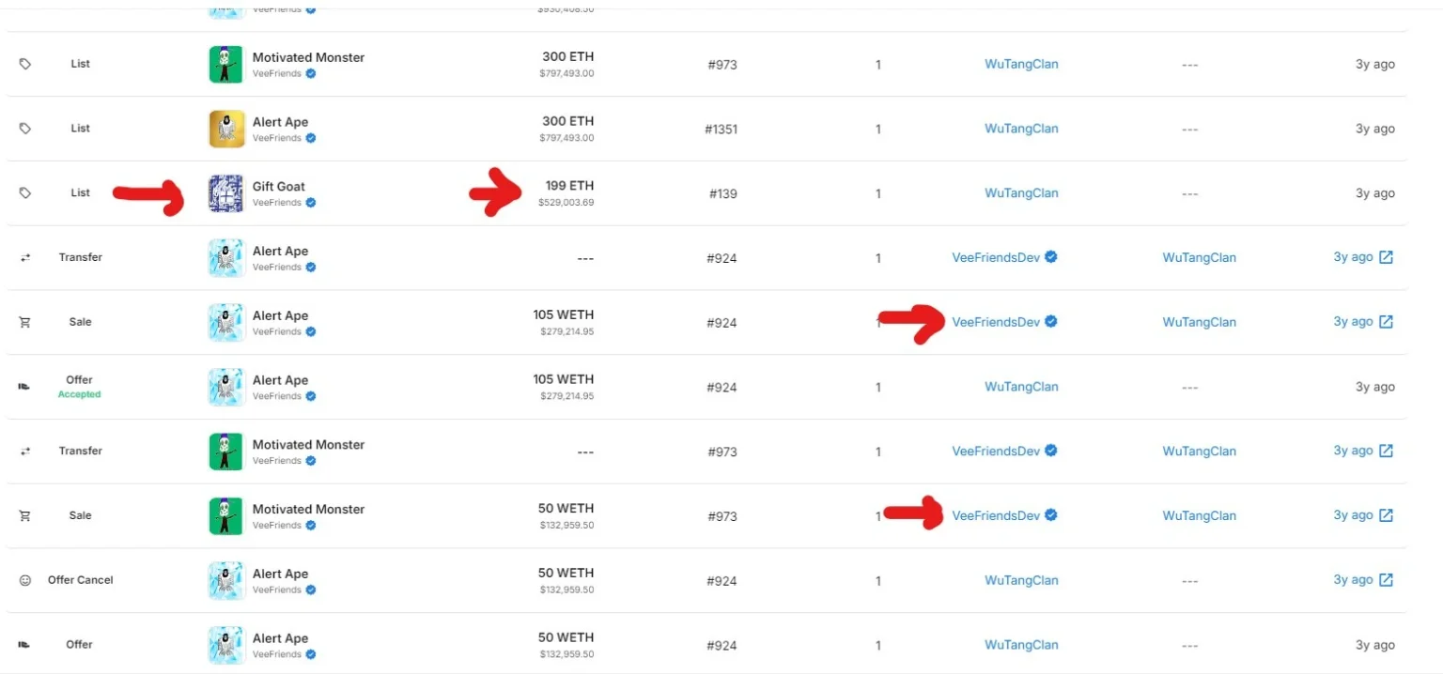Click '#973' token ID in the Motivated Monster List row
The height and width of the screenshot is (674, 1443).
[x=722, y=64]
